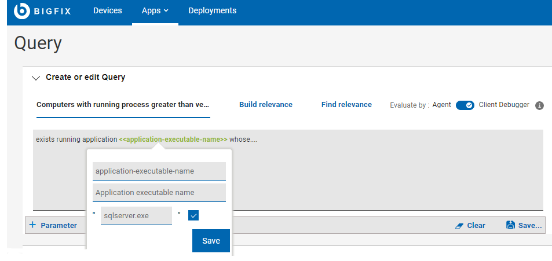552x261 pixels.
Task: Click the plus icon to add Parameter
Action: [x=32, y=225]
